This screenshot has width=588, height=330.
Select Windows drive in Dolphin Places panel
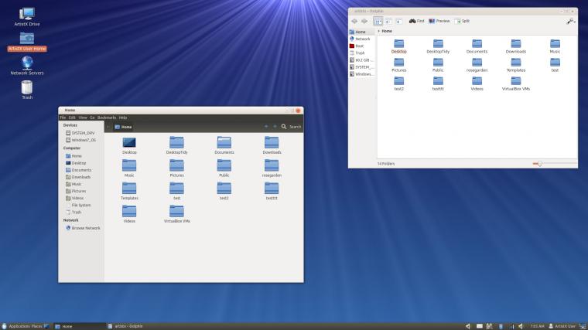pyautogui.click(x=361, y=74)
